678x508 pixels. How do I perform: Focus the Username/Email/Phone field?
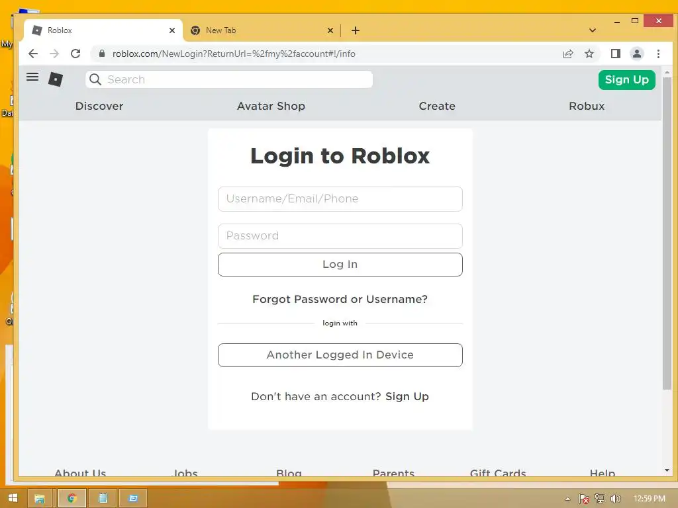click(340, 199)
